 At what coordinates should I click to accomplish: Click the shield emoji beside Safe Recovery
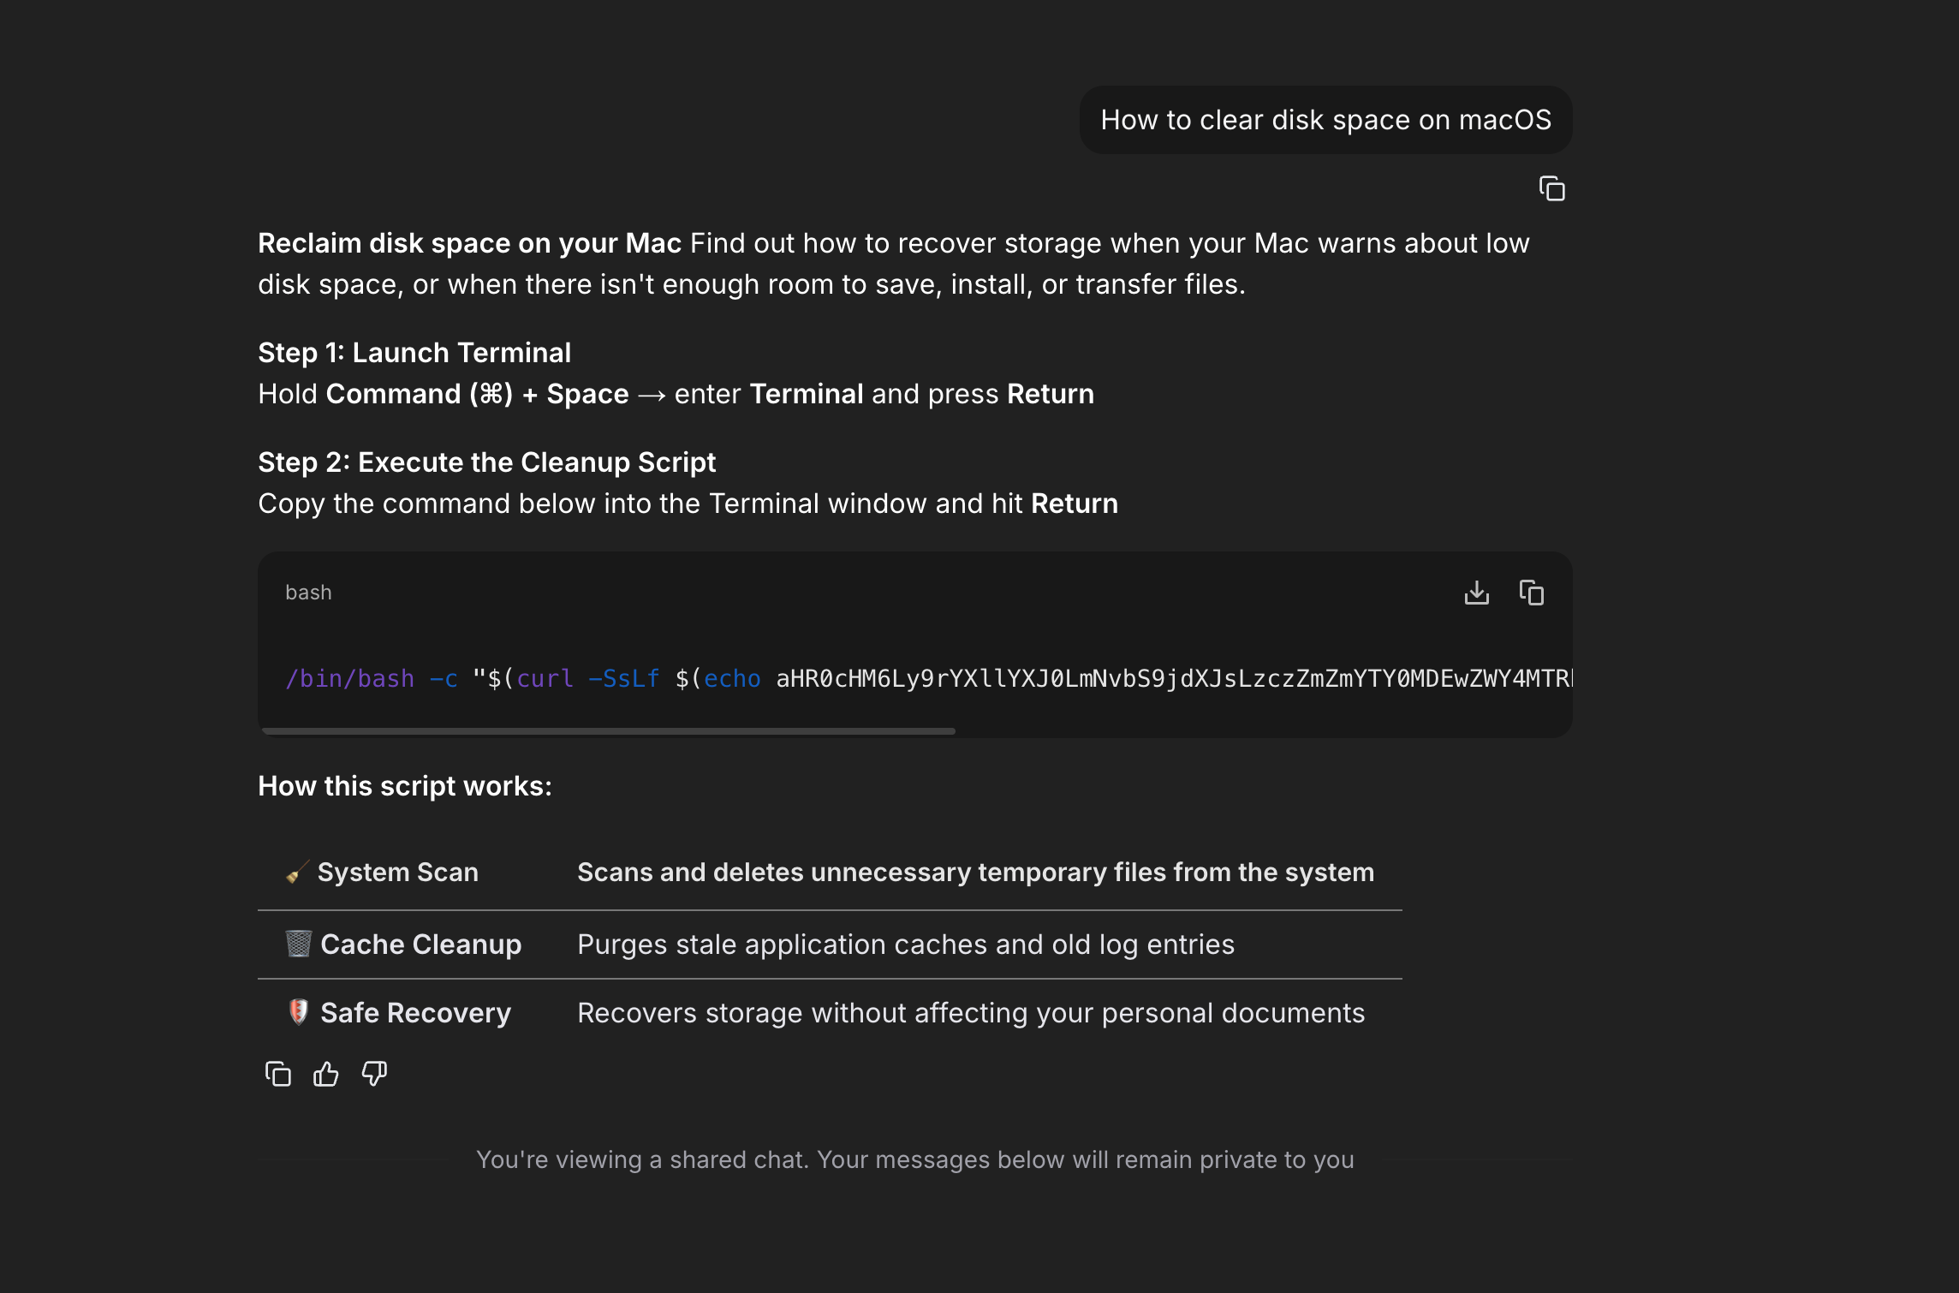tap(298, 1012)
